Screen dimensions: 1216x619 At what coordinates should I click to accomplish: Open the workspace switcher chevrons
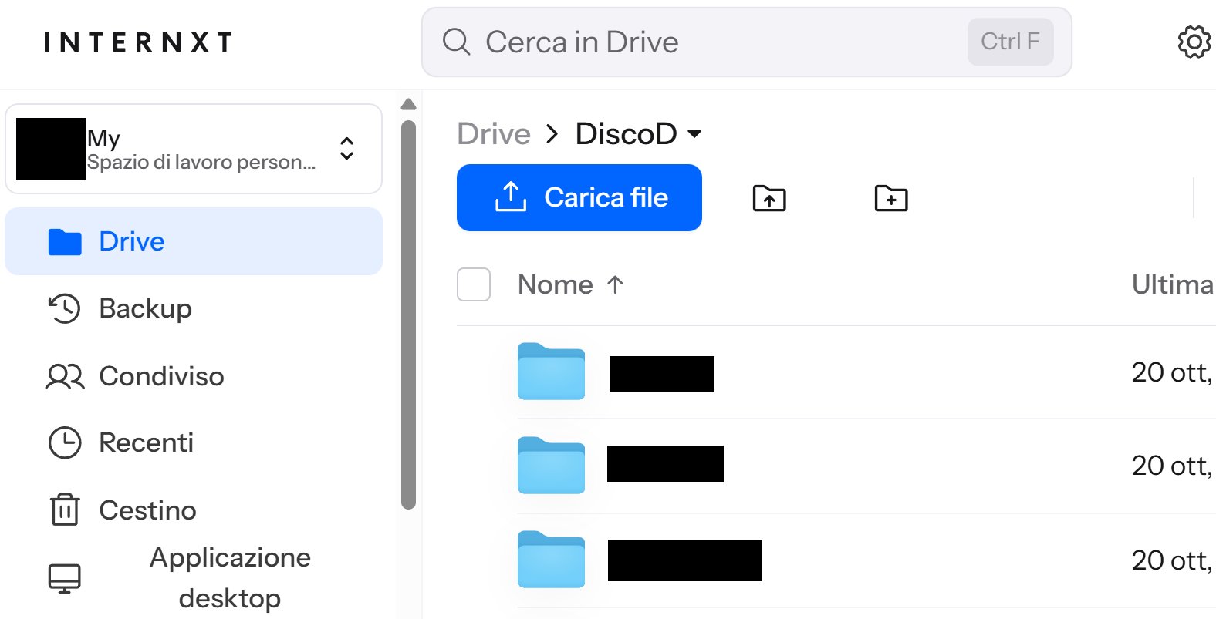[347, 148]
